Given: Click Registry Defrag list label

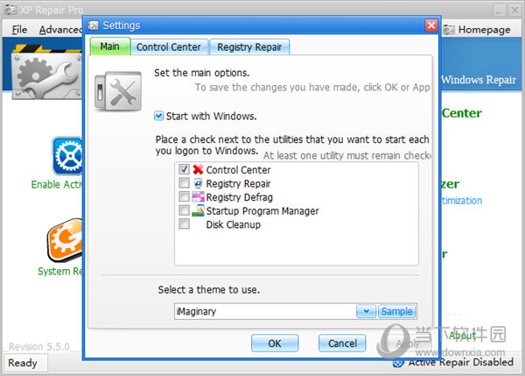Looking at the screenshot, I should tap(240, 197).
